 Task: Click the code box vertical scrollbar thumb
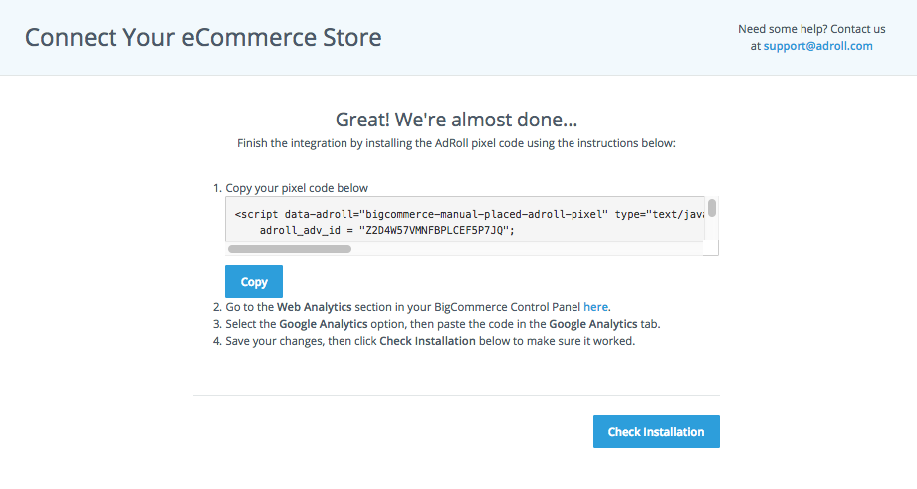pos(712,208)
